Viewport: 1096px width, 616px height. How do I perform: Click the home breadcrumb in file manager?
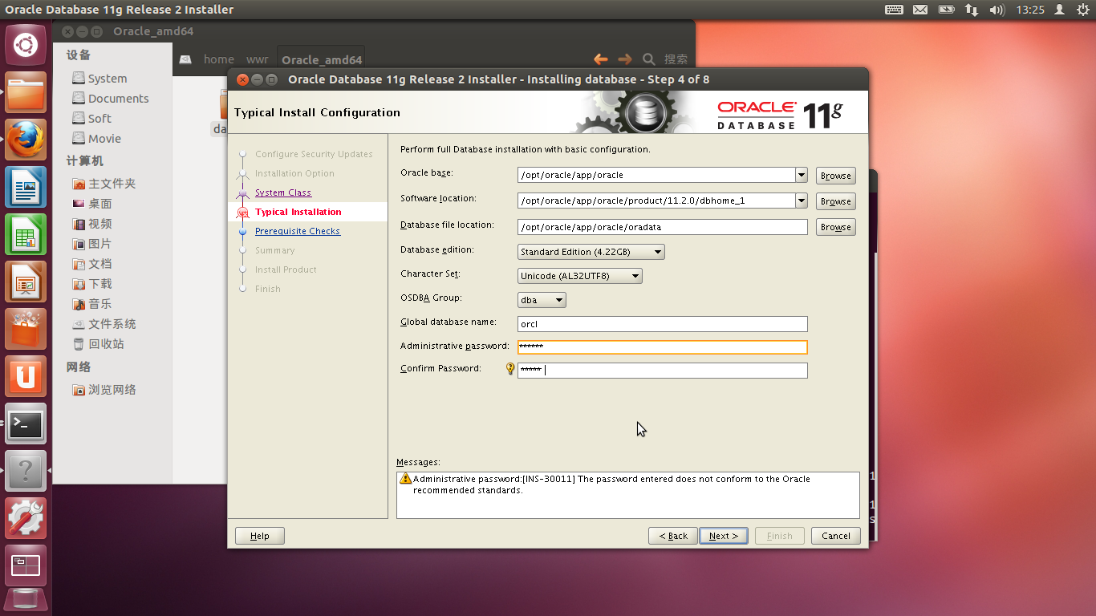[x=219, y=59]
